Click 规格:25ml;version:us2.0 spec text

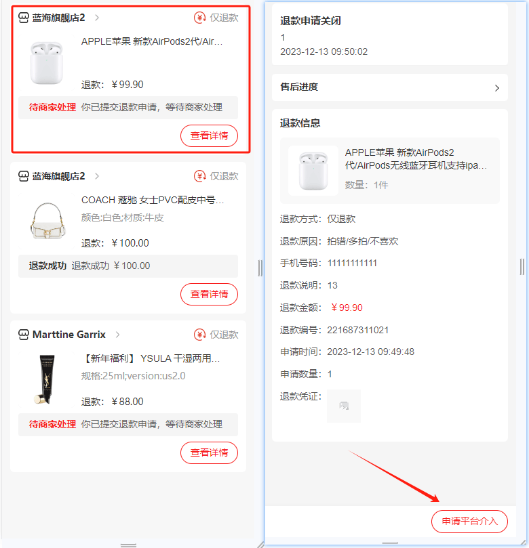click(x=134, y=376)
